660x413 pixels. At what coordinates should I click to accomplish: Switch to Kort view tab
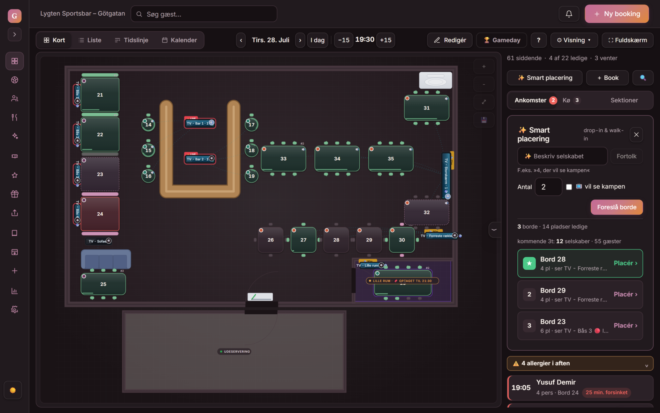pyautogui.click(x=54, y=40)
